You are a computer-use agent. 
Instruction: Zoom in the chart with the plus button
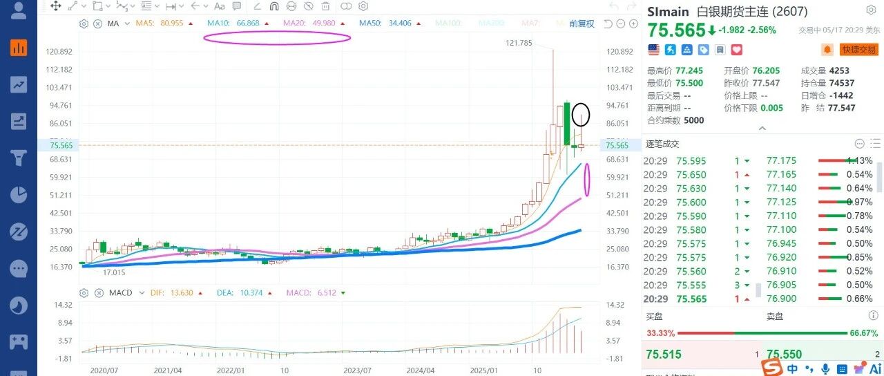tap(633, 23)
